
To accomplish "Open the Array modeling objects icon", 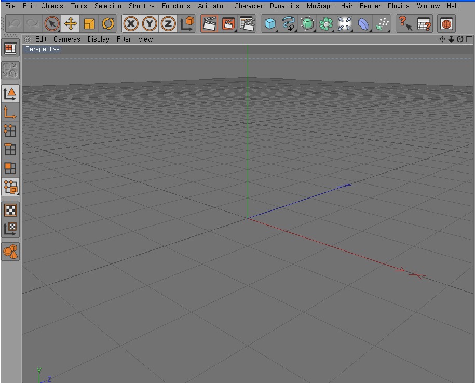I will [x=326, y=23].
